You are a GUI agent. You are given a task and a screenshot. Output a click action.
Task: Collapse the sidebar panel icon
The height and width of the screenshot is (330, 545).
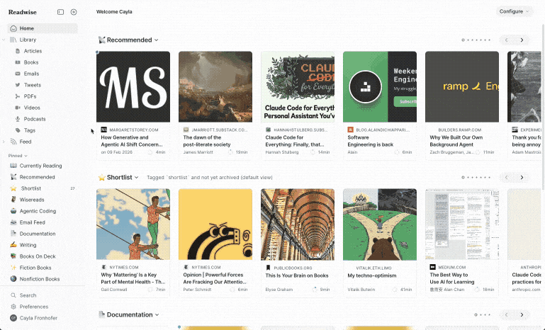click(x=60, y=12)
